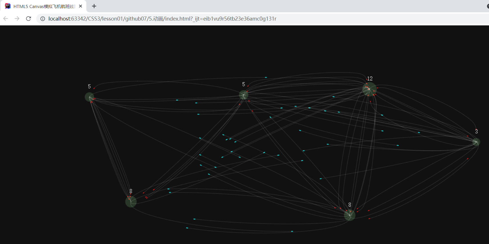Select the HTML5 Canvas tab title
This screenshot has width=489, height=244.
click(x=44, y=6)
